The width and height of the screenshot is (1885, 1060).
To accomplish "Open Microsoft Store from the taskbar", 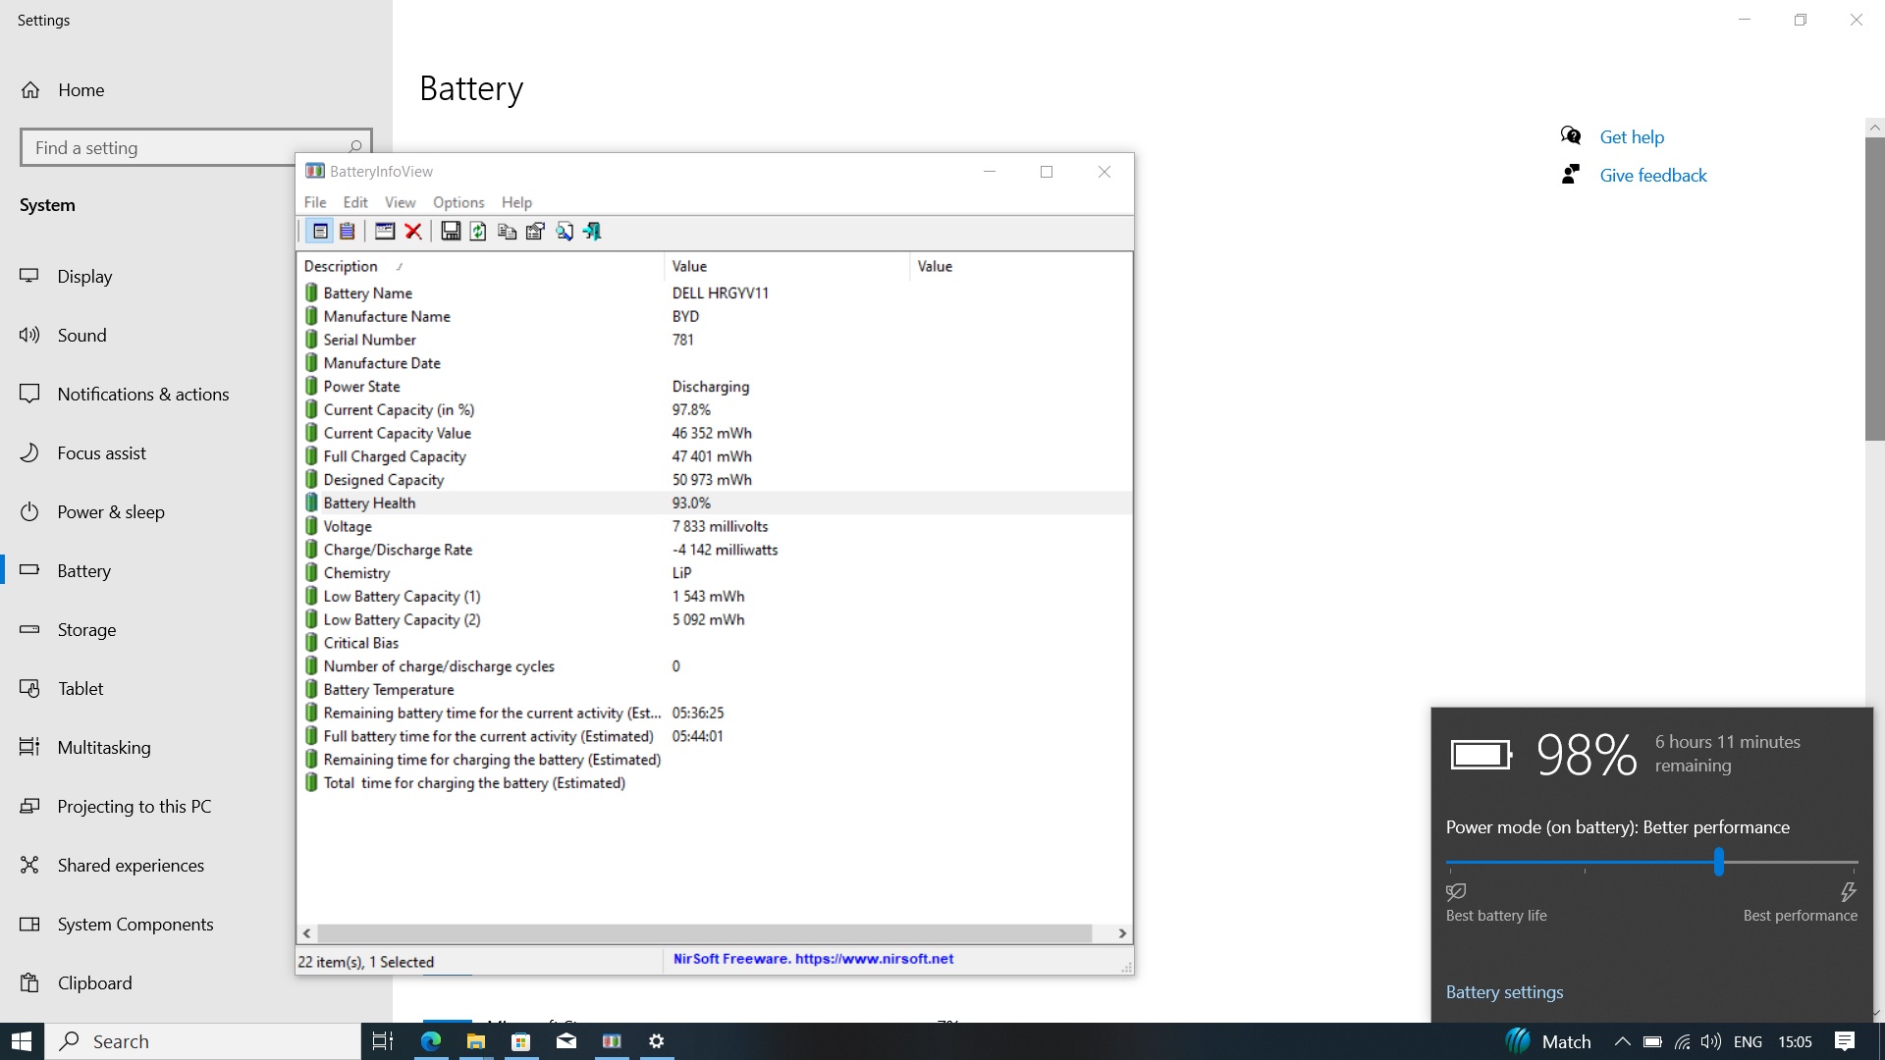I will point(521,1041).
